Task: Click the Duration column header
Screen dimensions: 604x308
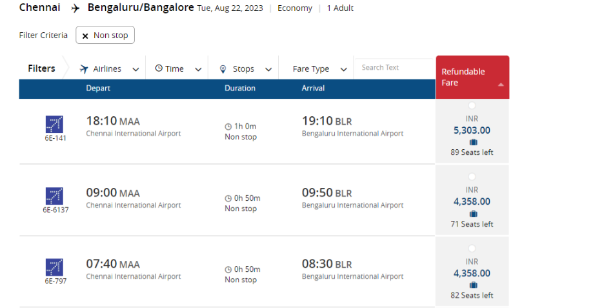Action: pos(240,88)
